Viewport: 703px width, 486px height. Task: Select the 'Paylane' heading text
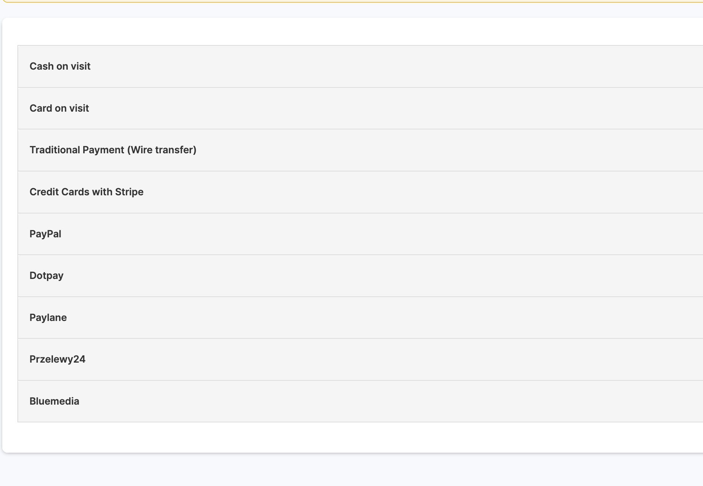[x=48, y=318]
